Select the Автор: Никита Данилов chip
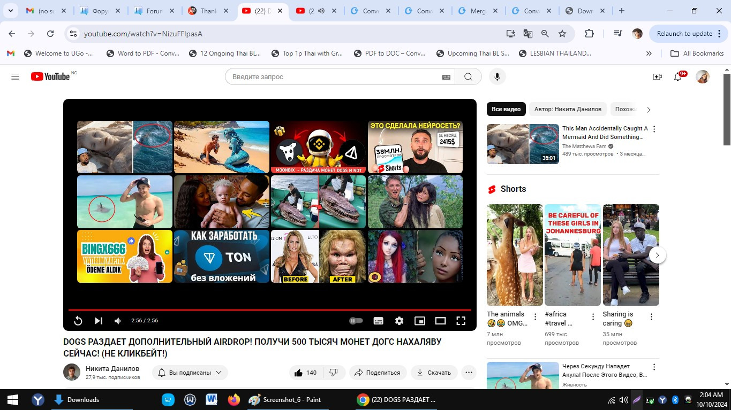The image size is (731, 410). click(x=568, y=109)
